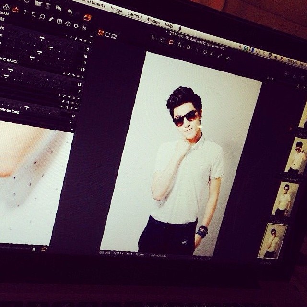Open the Crop/Composition tool tab

pyautogui.click(x=34, y=14)
